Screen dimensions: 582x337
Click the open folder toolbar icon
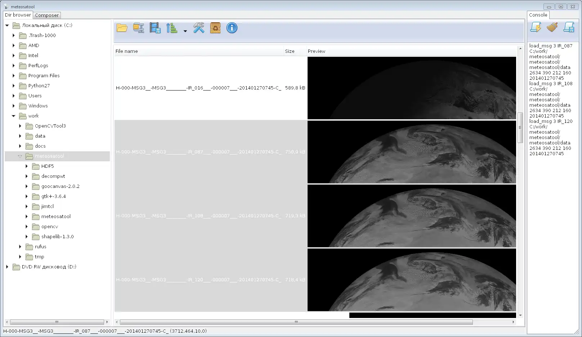122,28
